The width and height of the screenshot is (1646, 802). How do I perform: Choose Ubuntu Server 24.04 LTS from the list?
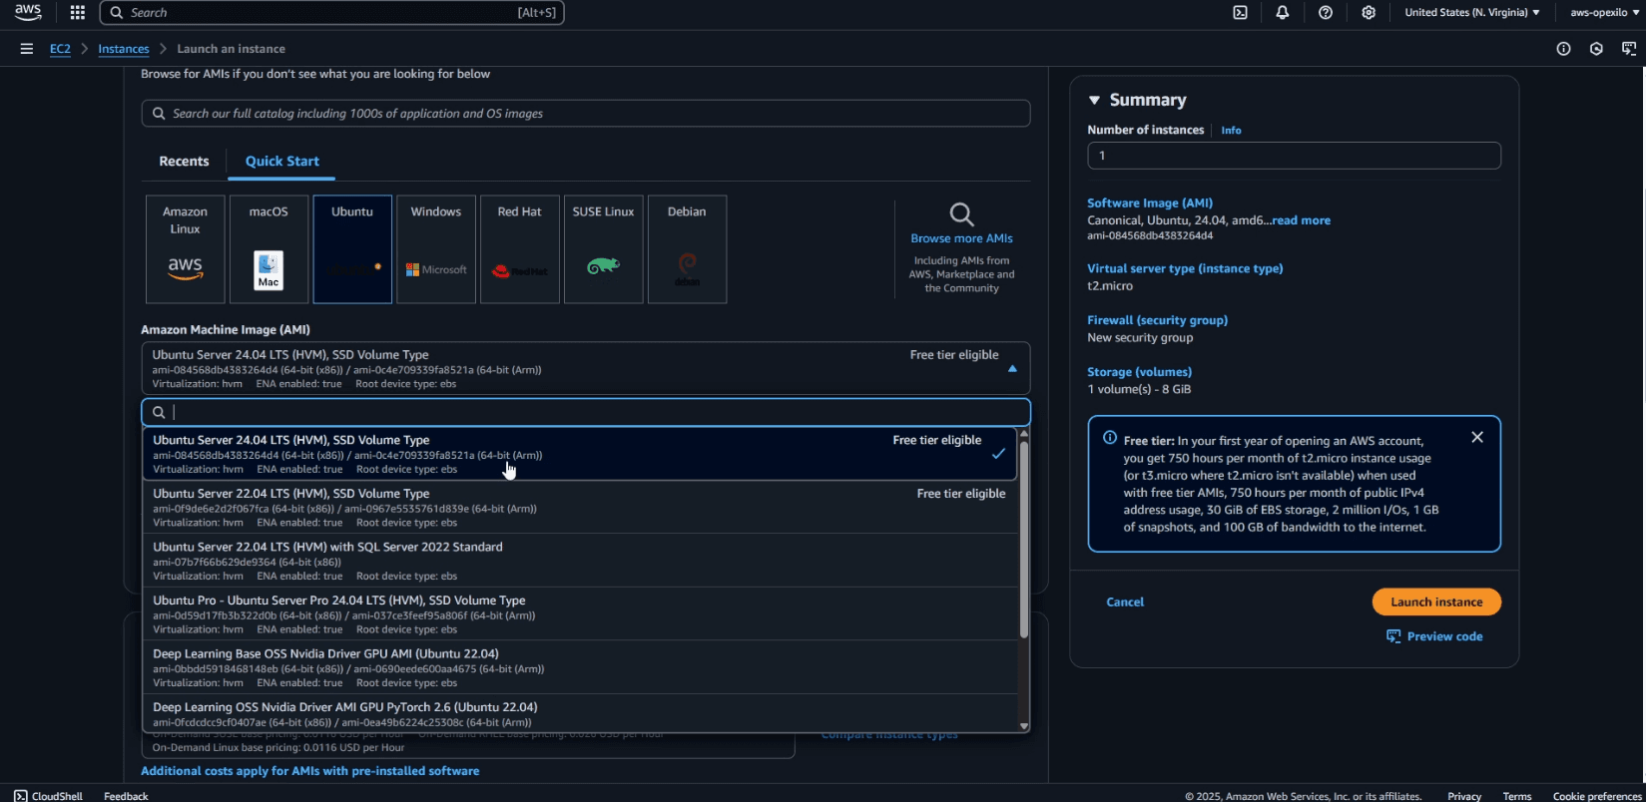click(580, 454)
